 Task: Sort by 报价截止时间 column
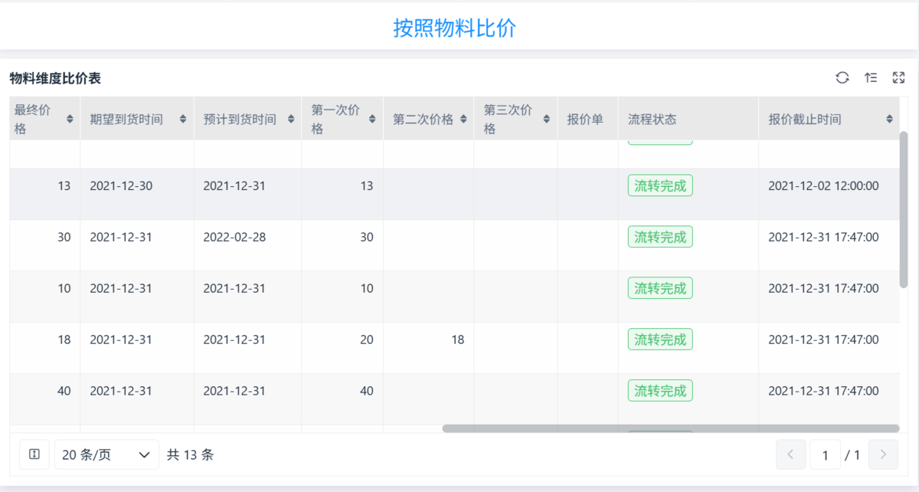tap(889, 119)
